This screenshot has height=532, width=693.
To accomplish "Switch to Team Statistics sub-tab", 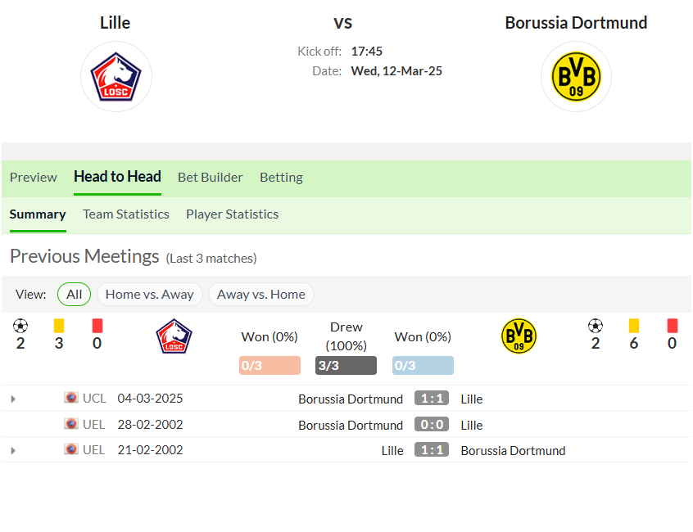I will coord(126,214).
